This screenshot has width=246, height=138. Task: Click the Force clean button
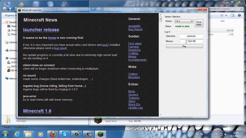[199, 23]
